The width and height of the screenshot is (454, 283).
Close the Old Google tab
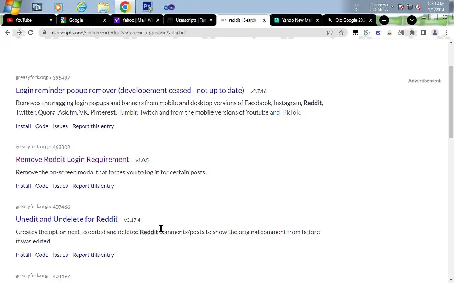pyautogui.click(x=371, y=20)
